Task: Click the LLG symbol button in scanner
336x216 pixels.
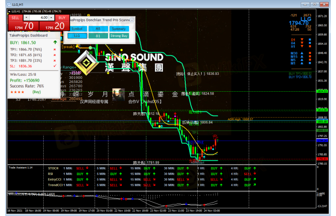Action: click(x=77, y=36)
